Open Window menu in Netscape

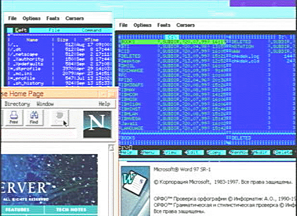[x=45, y=104]
